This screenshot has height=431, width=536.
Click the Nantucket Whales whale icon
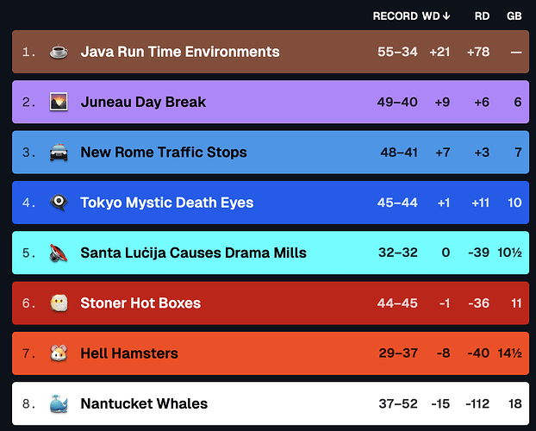[x=59, y=403]
